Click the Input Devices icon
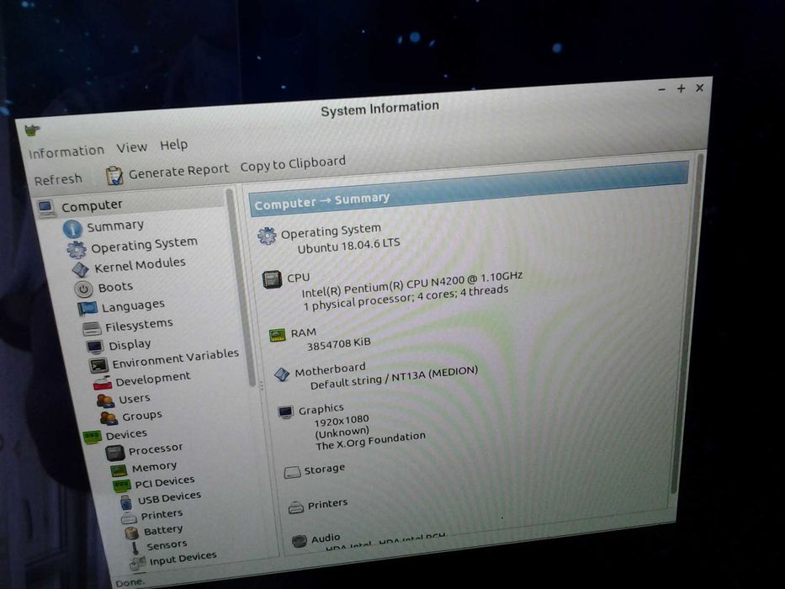The height and width of the screenshot is (589, 785). [138, 562]
